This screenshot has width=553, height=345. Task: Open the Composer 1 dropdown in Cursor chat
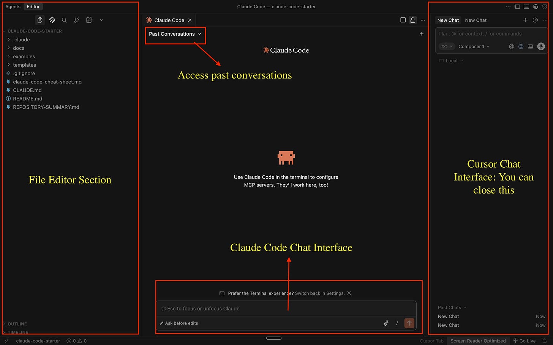[x=474, y=46]
